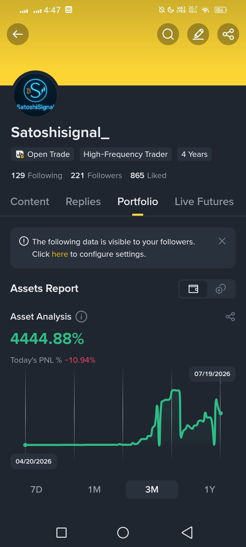The height and width of the screenshot is (547, 246).
Task: Tap the Android home circle button
Action: coord(123,532)
